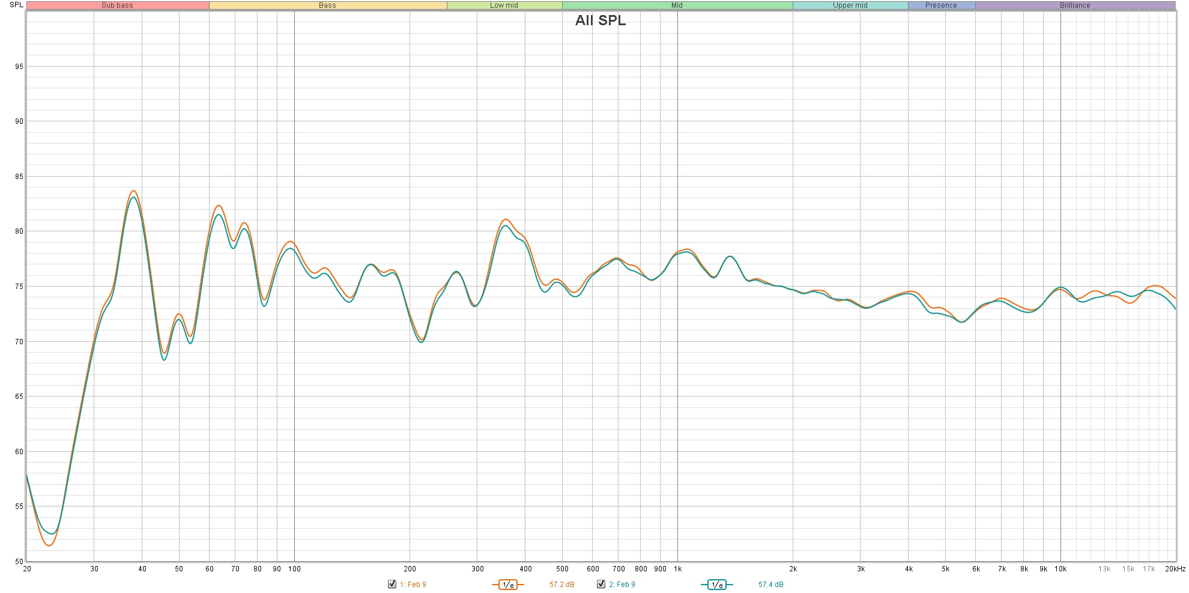This screenshot has width=1189, height=593.
Task: Select the Mid frequency band header
Action: click(677, 5)
